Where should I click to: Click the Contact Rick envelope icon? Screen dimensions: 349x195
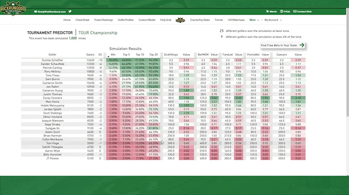[x=295, y=11]
